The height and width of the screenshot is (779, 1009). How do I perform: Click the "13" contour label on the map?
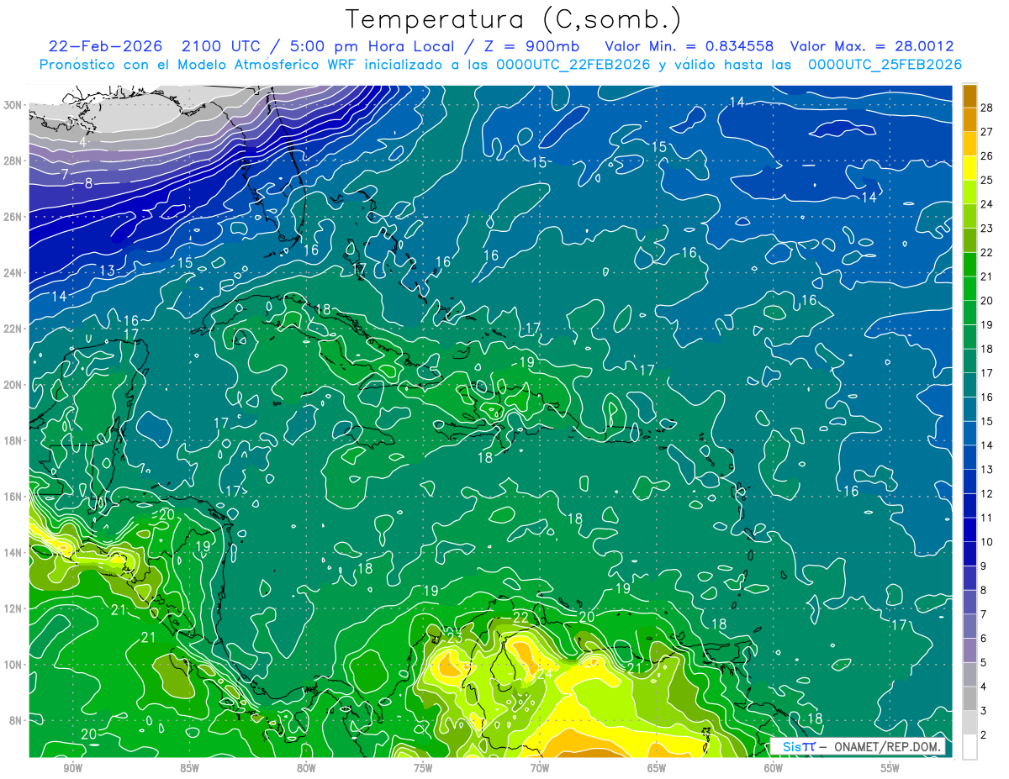(x=107, y=271)
